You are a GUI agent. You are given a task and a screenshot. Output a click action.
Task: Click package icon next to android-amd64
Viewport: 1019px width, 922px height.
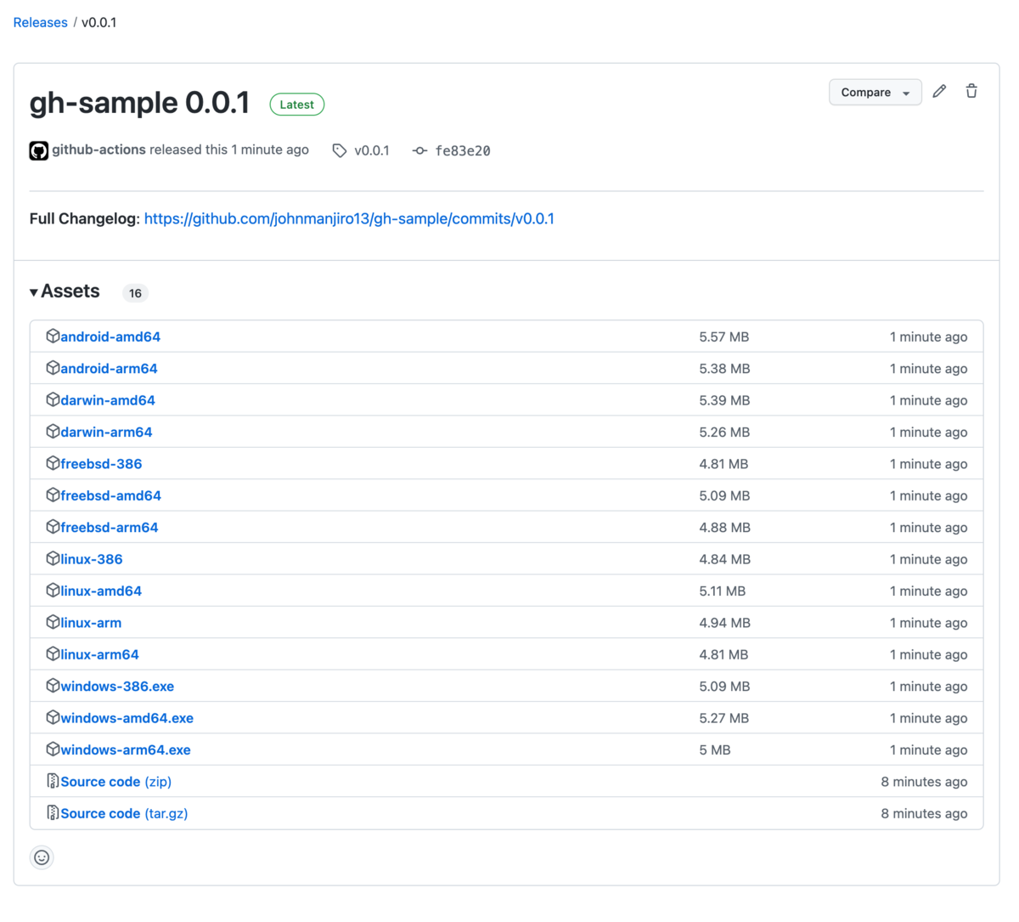click(x=53, y=336)
